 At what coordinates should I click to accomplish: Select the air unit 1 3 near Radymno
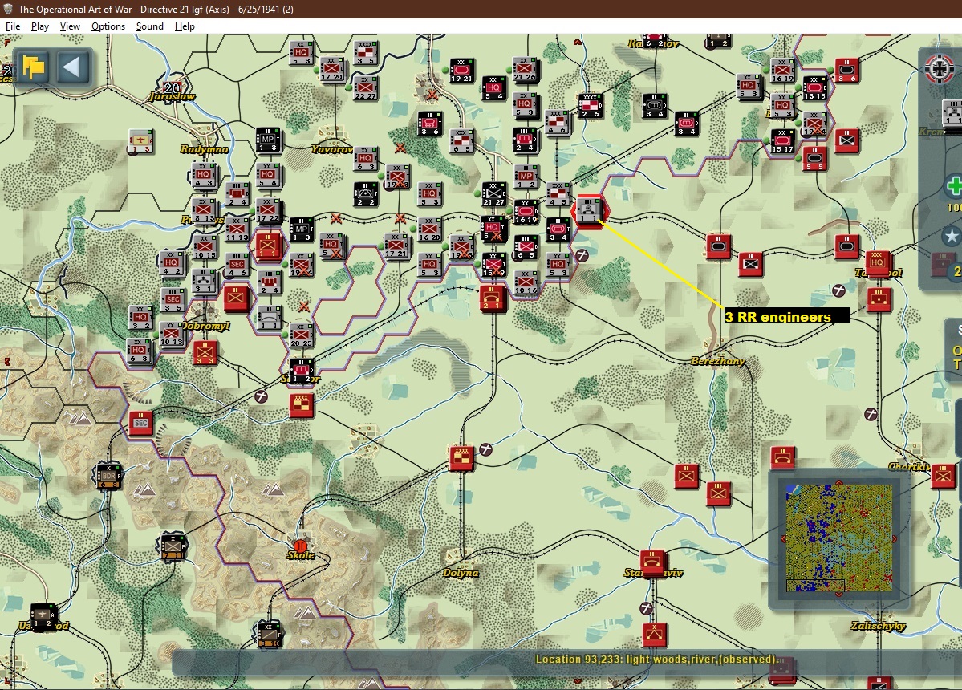click(140, 142)
